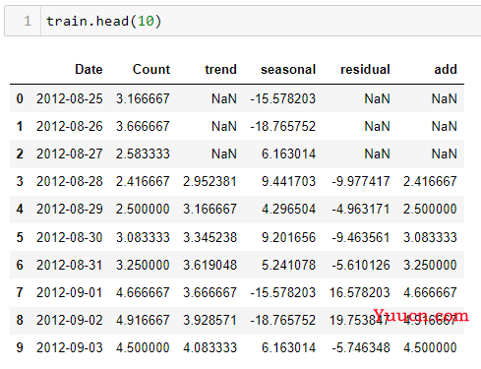The image size is (481, 369).
Task: Click Count value 2.416667 in row 3
Action: tap(143, 181)
